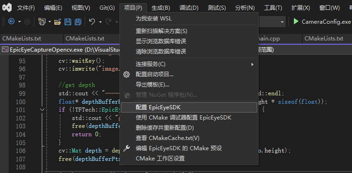Choose 删除缓存并重新配置(D) from menu
Image resolution: width=352 pixels, height=173 pixels.
(x=189, y=128)
